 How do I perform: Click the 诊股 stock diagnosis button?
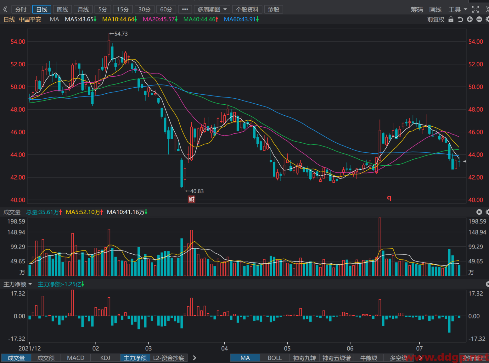tap(273, 9)
